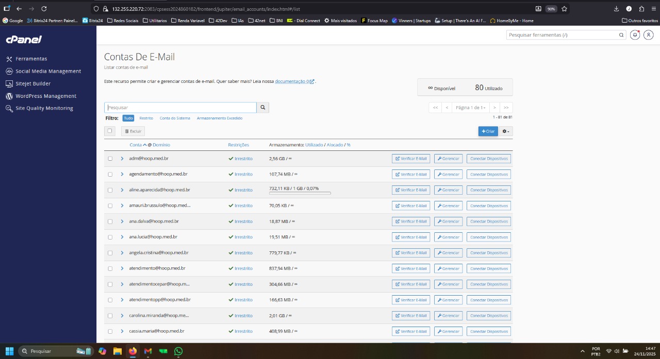Open WhatsApp from the Windows taskbar
Image resolution: width=660 pixels, height=359 pixels.
pyautogui.click(x=178, y=351)
